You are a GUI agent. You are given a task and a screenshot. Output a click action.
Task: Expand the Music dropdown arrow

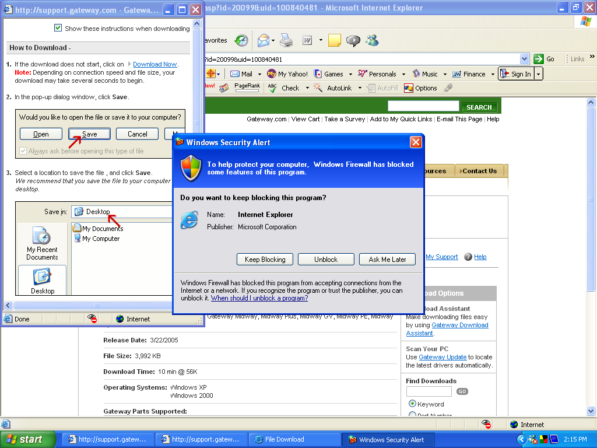point(444,74)
